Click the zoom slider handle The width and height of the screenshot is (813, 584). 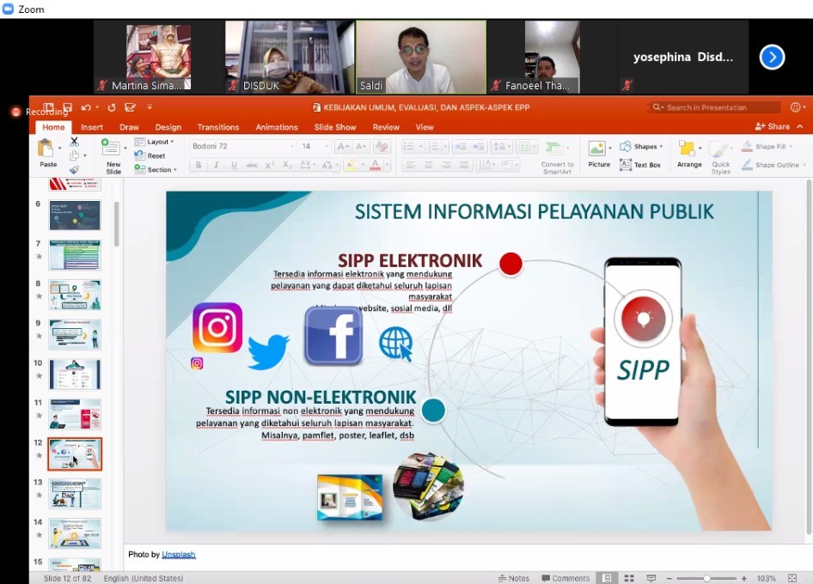[706, 578]
